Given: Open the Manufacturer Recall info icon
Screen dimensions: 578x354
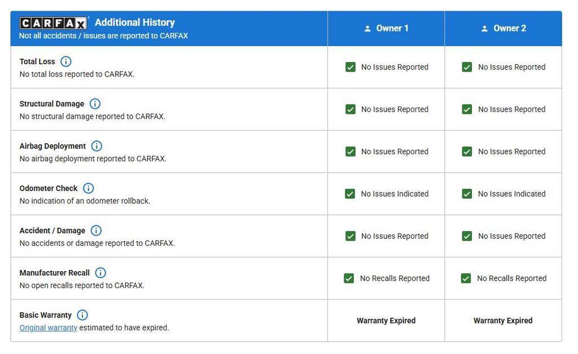Looking at the screenshot, I should (x=100, y=273).
